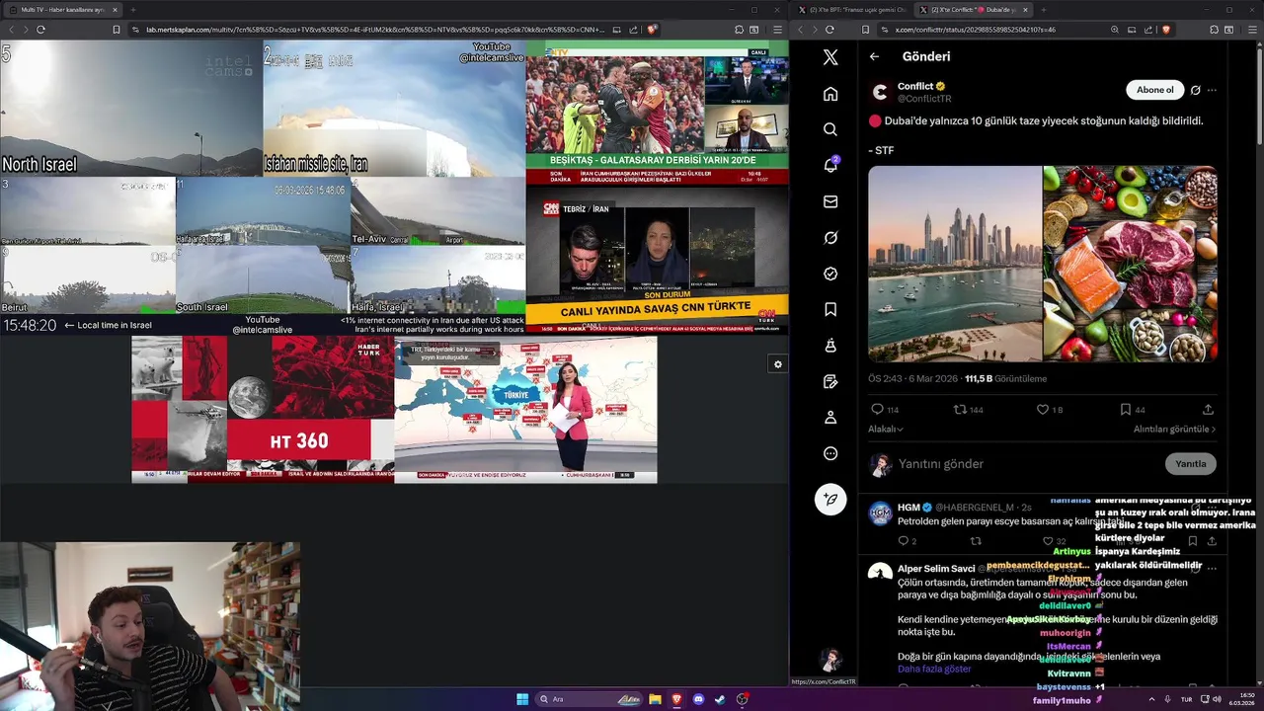Select the 'X'te Conflict' browser tab
This screenshot has height=711, width=1264.
point(975,9)
